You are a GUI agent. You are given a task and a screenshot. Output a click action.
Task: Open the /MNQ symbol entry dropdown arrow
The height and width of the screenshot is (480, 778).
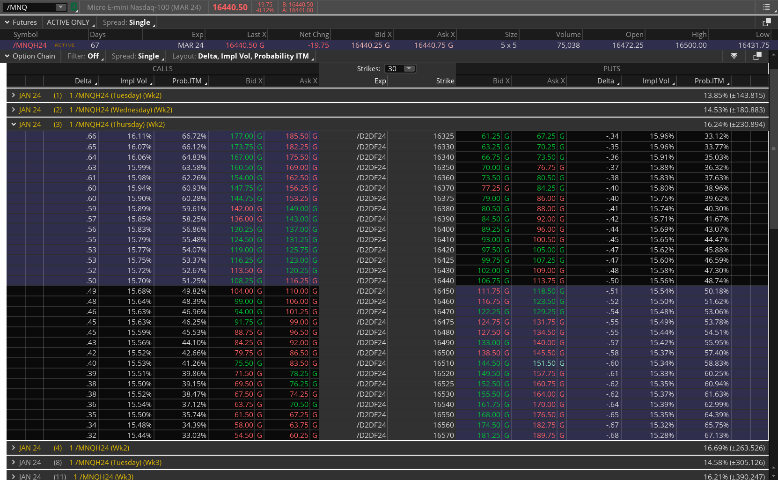tap(60, 7)
